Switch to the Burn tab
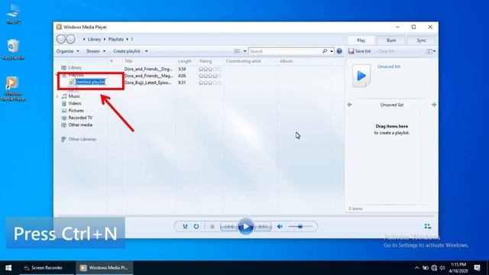The height and width of the screenshot is (275, 489). click(x=391, y=40)
